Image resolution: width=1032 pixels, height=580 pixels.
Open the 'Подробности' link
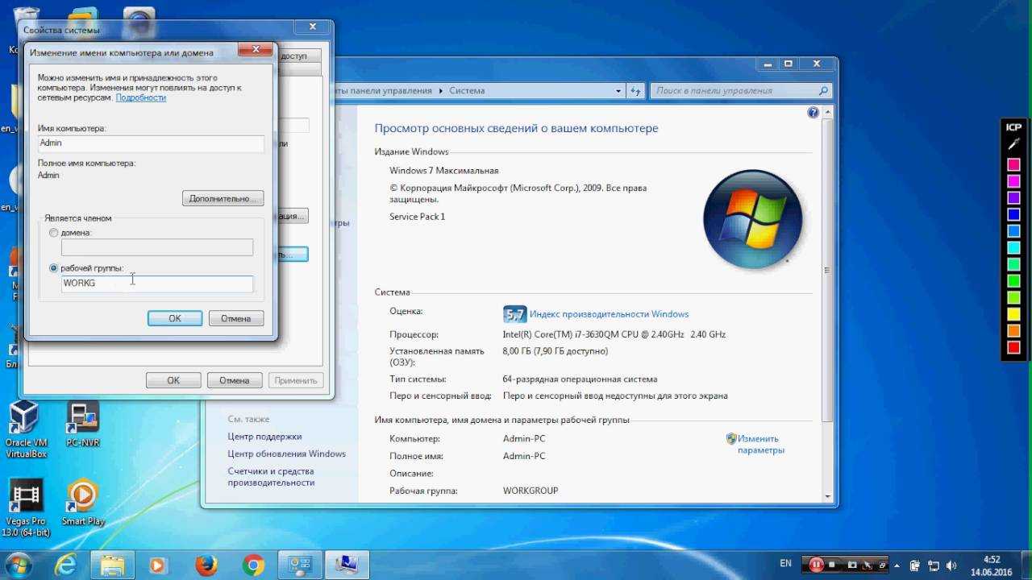tap(141, 97)
